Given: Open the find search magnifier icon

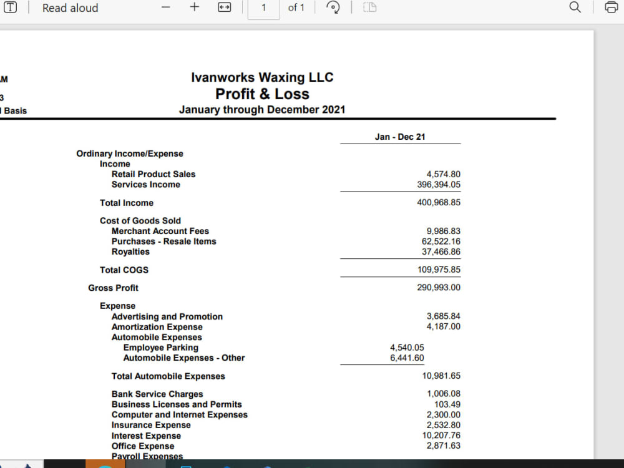Looking at the screenshot, I should click(x=575, y=7).
